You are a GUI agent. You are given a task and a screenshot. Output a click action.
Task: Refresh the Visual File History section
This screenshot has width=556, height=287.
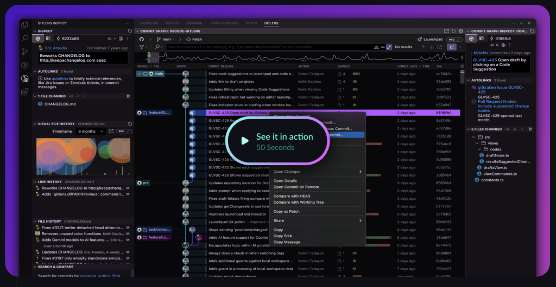pos(130,124)
